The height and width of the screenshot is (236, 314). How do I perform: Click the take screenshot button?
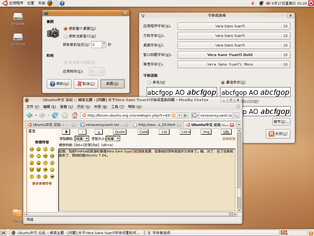click(112, 84)
